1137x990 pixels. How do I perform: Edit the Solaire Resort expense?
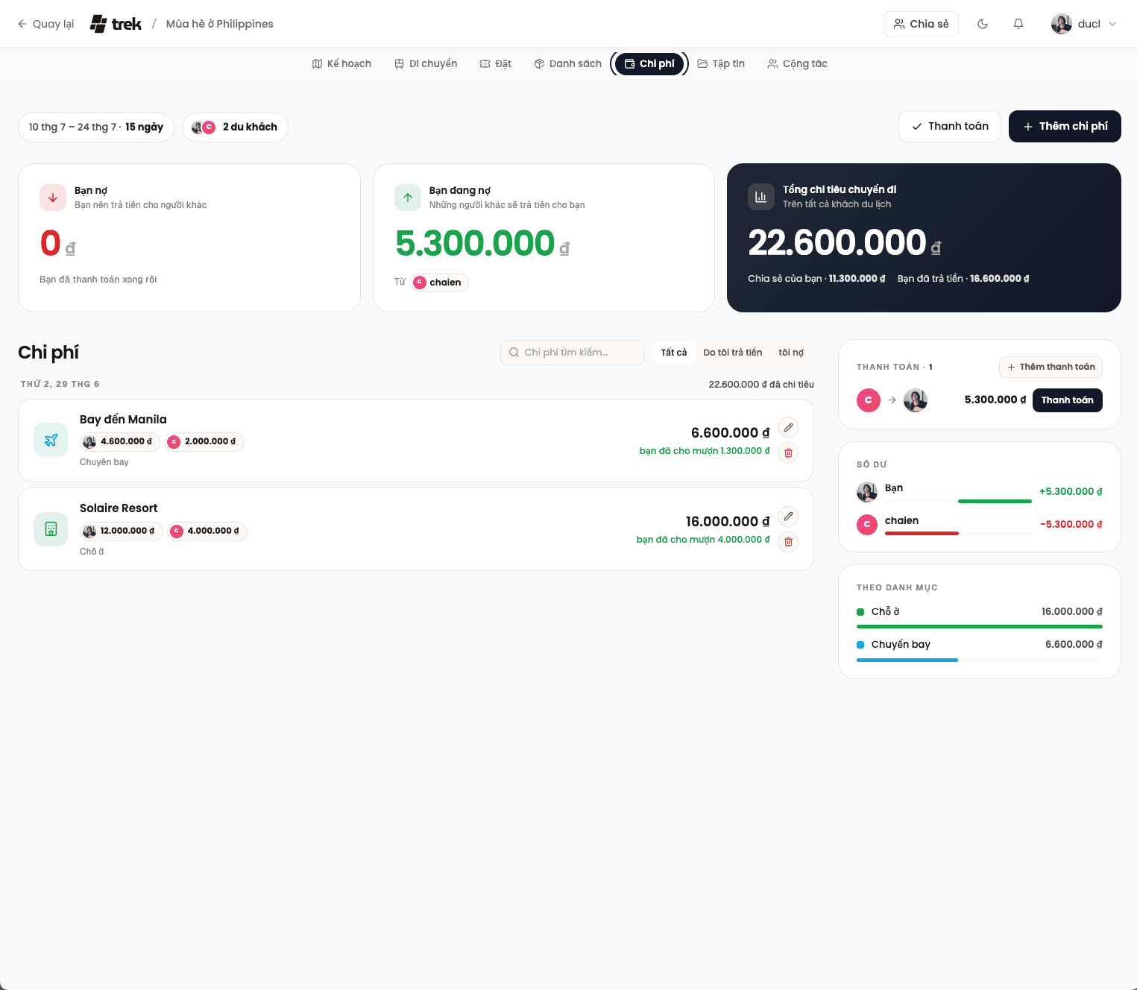pyautogui.click(x=788, y=516)
